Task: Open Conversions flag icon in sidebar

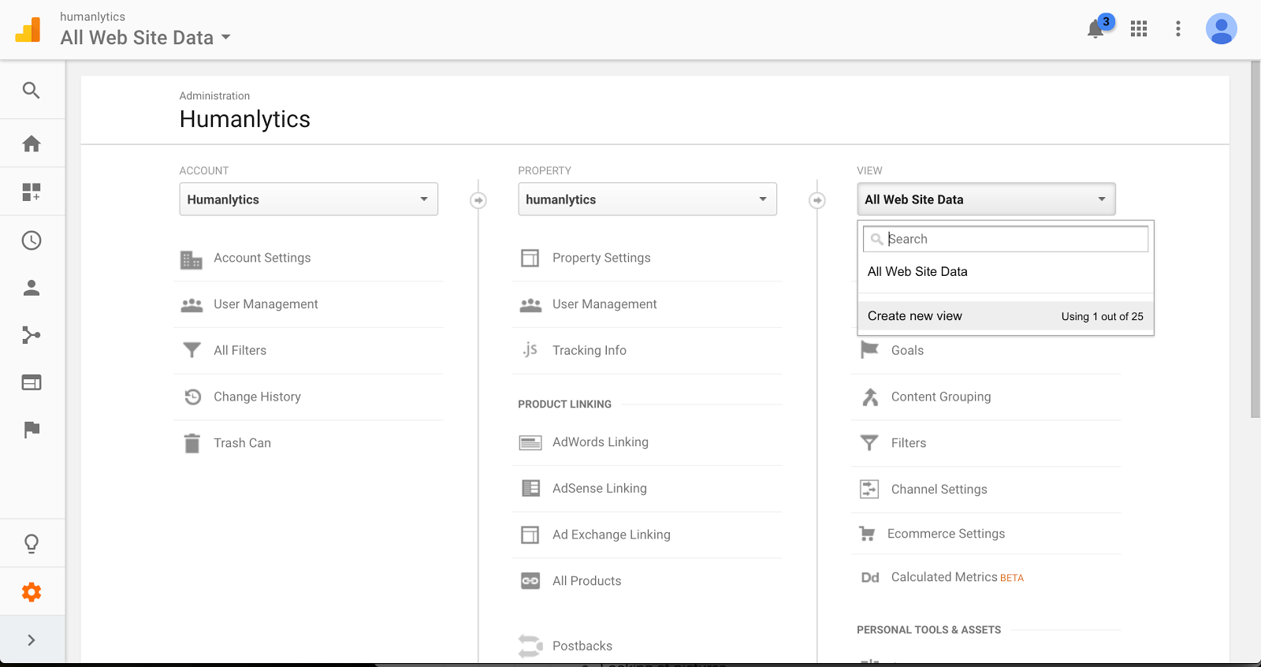Action: pos(32,430)
